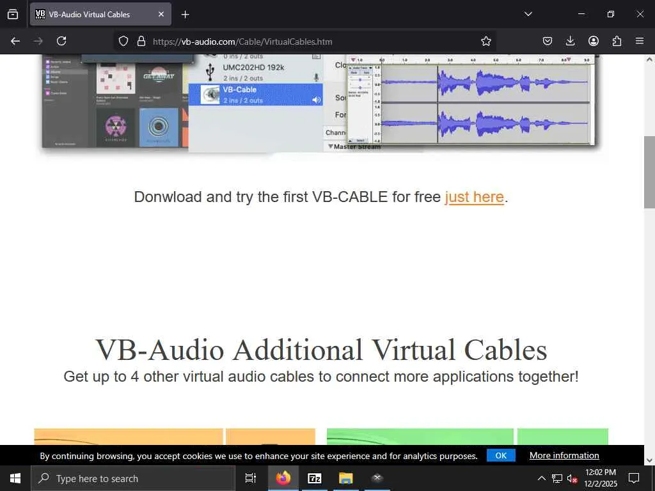
Task: Click the "VB-Audio Additional Virtual Cables" heading
Action: pyautogui.click(x=321, y=350)
